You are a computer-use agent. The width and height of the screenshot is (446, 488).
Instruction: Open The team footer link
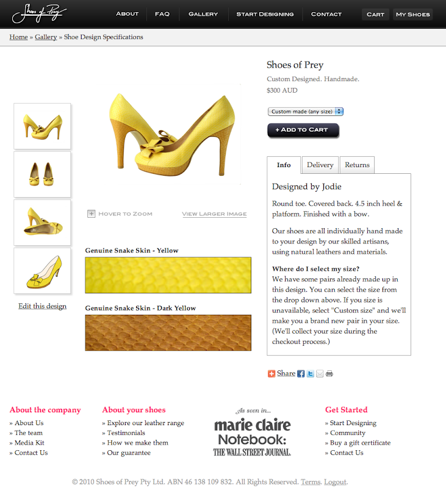click(x=28, y=433)
